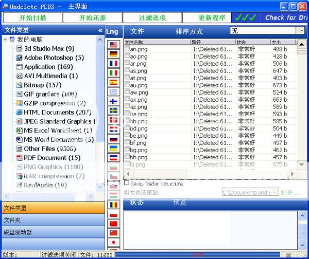Click the 开始扫描 button
This screenshot has height=259, width=309.
32,17
